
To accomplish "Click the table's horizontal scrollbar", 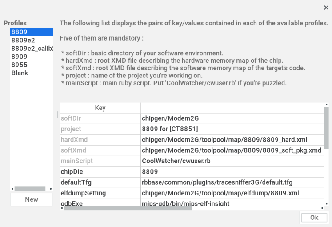I will (128, 208).
